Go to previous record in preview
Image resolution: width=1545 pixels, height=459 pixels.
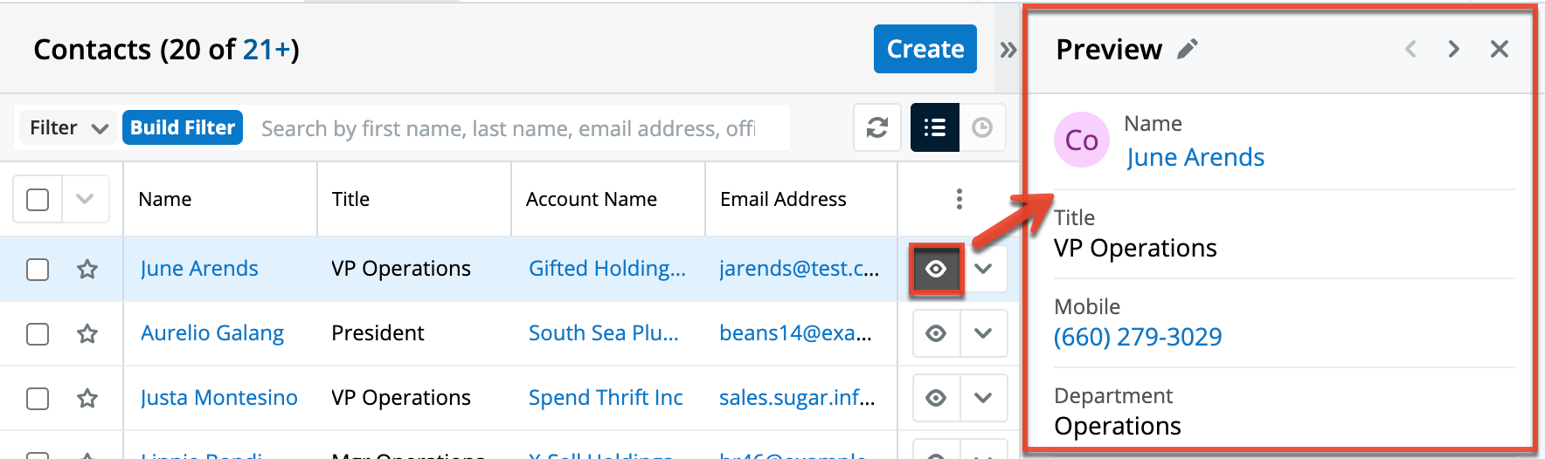1410,50
